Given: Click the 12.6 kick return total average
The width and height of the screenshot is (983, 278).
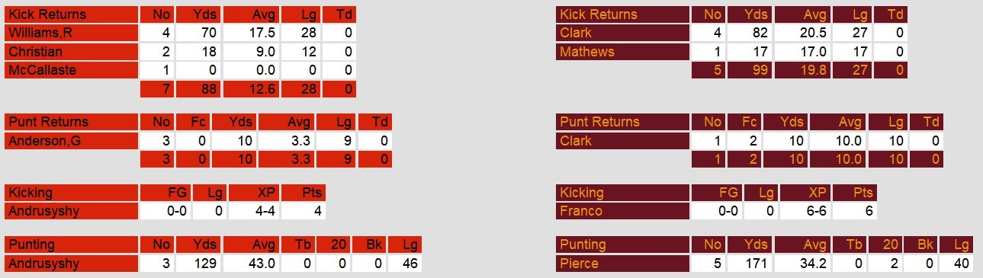Looking at the screenshot, I should [x=251, y=89].
